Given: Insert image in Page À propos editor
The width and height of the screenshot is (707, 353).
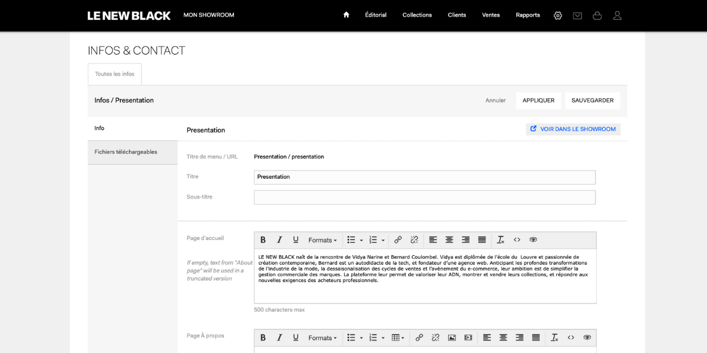Looking at the screenshot, I should click(452, 338).
